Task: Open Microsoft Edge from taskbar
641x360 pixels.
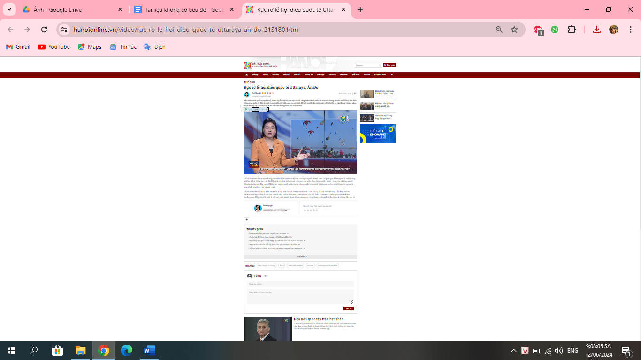Action: (x=127, y=351)
